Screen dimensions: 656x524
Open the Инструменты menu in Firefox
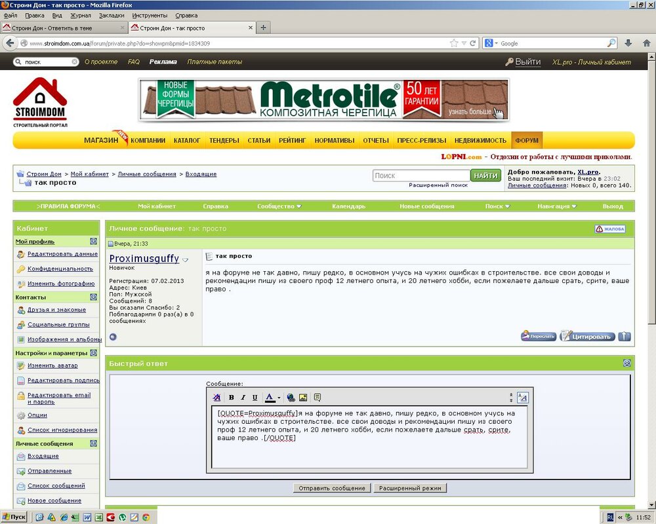[x=150, y=16]
